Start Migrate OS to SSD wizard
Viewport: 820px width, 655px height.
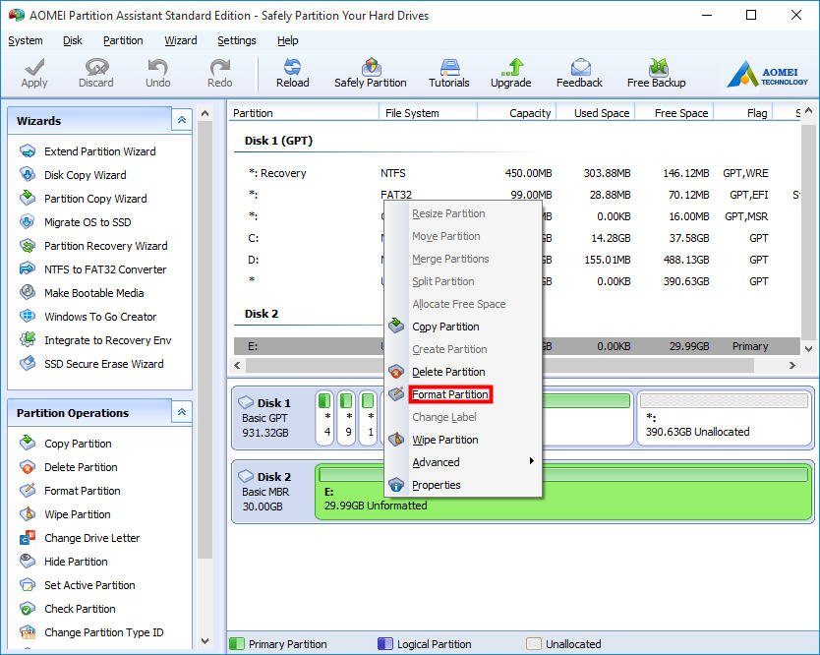(88, 222)
